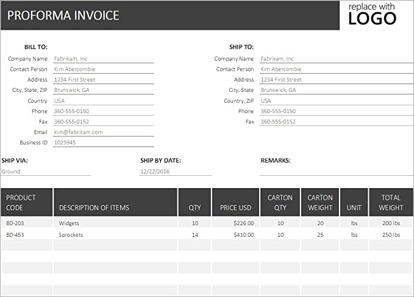Select Widgets row unit cell lbs
Screen dimensions: 414x297
coord(354,223)
